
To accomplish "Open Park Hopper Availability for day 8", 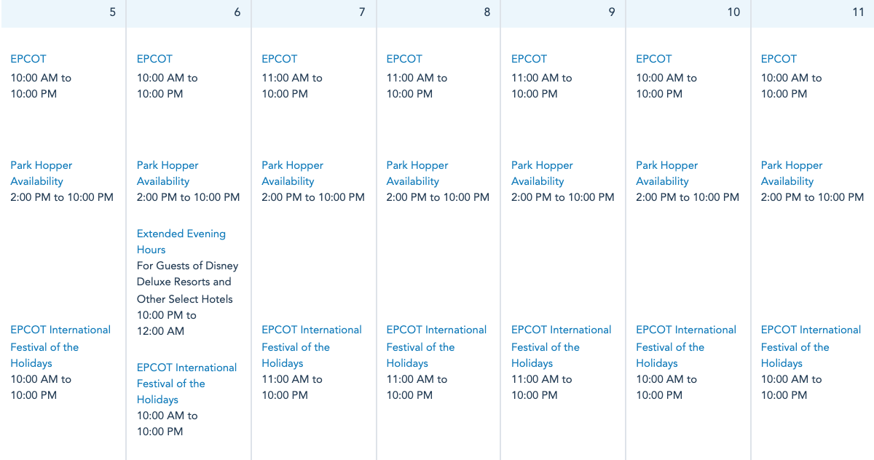I will point(417,173).
